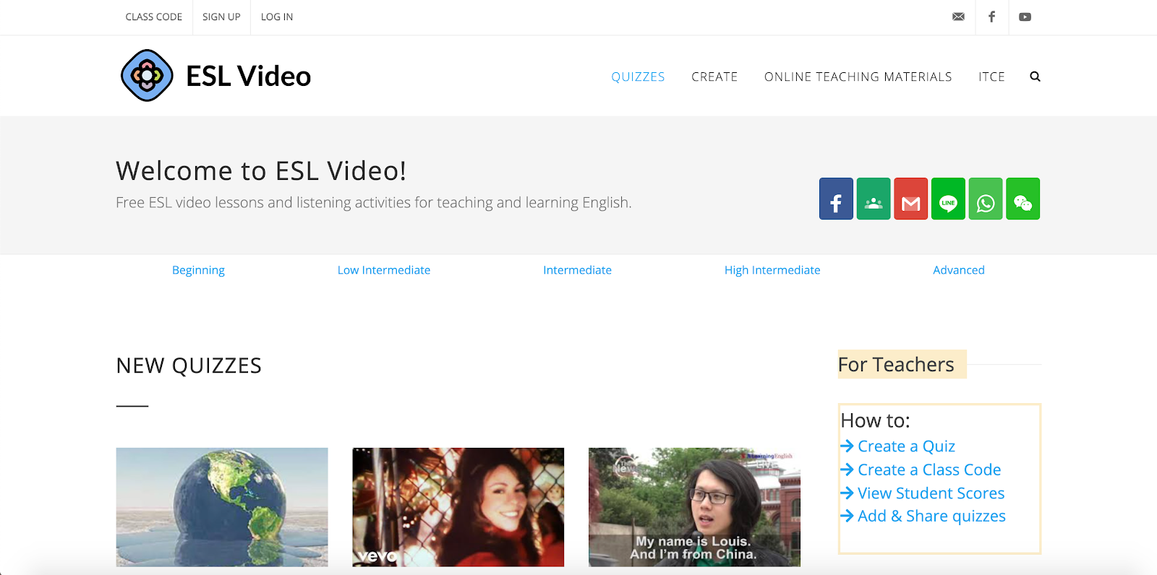Click SIGN UP in top bar
This screenshot has height=575, width=1157.
221,17
